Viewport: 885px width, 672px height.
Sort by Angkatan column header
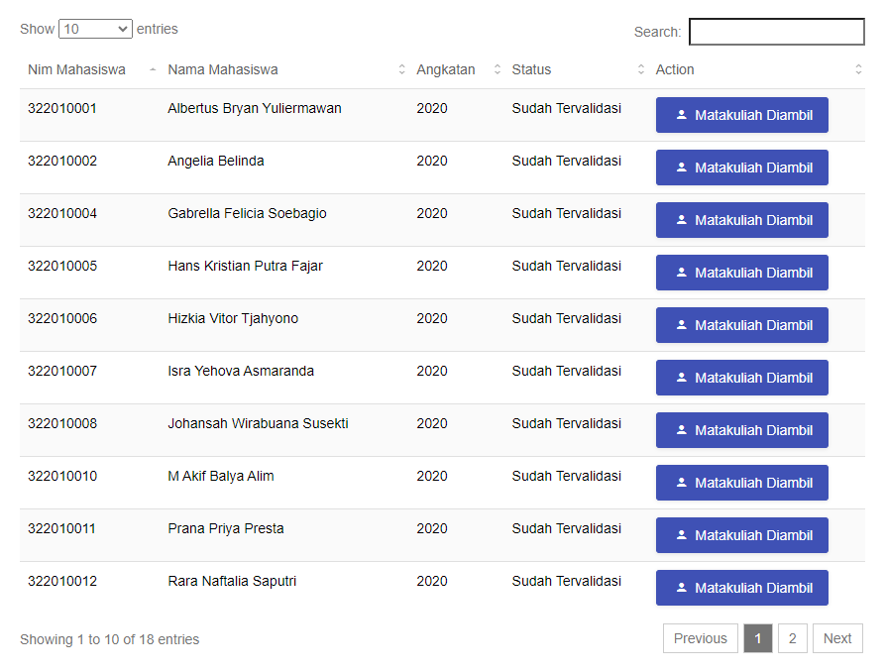coord(457,69)
